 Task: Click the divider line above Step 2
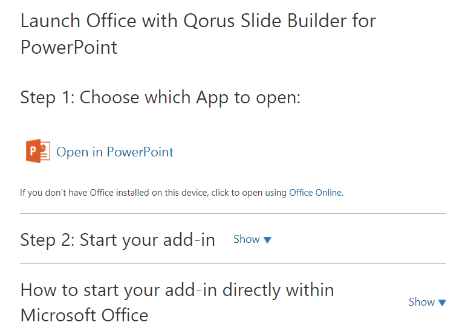pos(233,214)
